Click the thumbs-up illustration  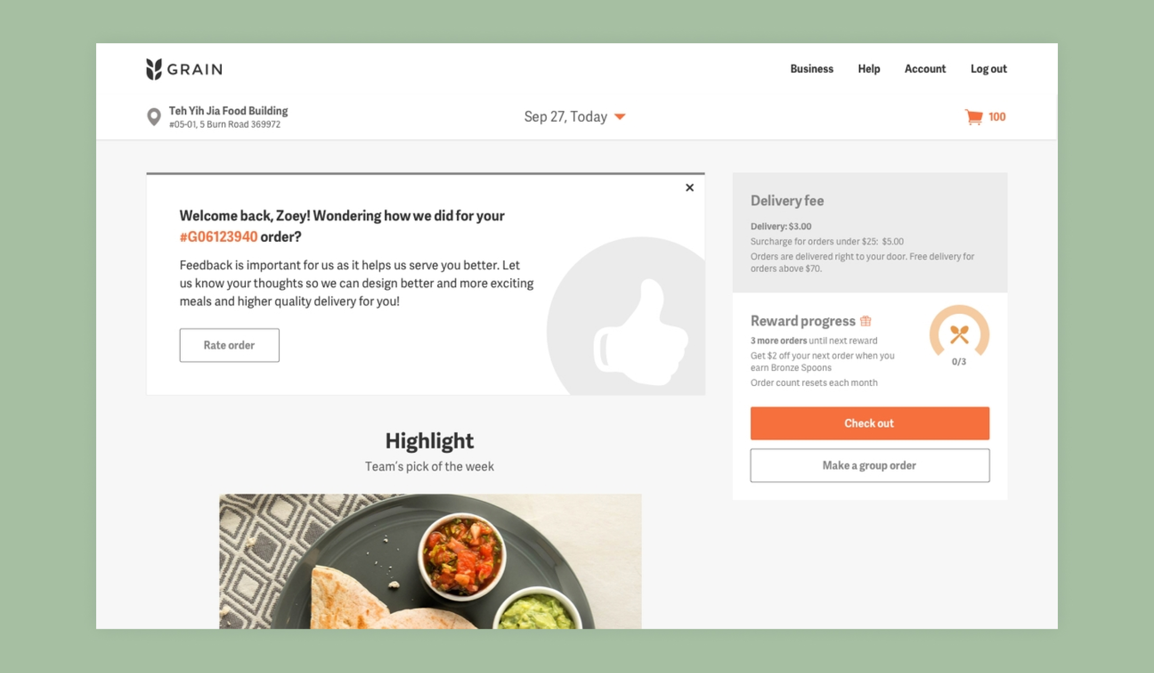[640, 333]
